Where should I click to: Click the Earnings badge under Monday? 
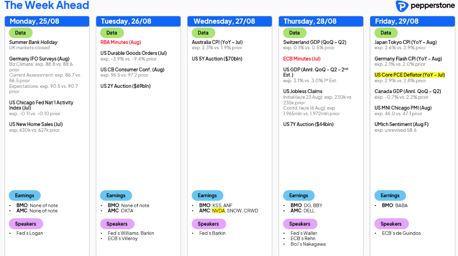[x=25, y=195]
